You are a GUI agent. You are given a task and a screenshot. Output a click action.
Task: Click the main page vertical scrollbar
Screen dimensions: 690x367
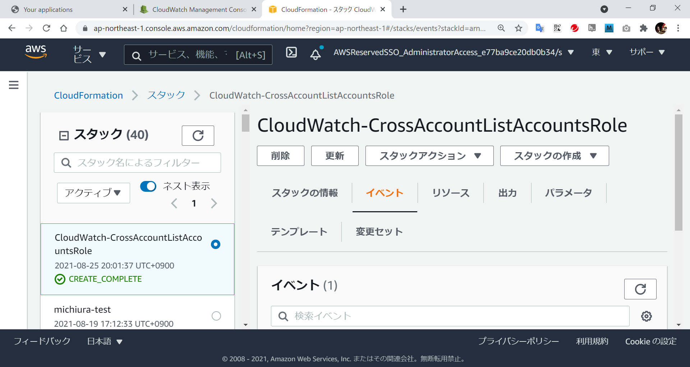[x=678, y=173]
